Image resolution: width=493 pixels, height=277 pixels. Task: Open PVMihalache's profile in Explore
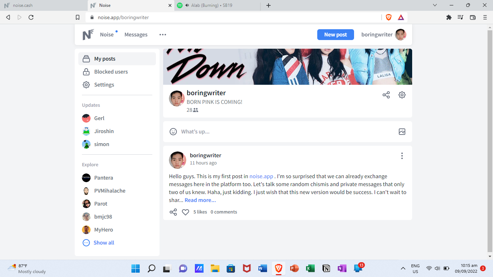click(x=104, y=191)
